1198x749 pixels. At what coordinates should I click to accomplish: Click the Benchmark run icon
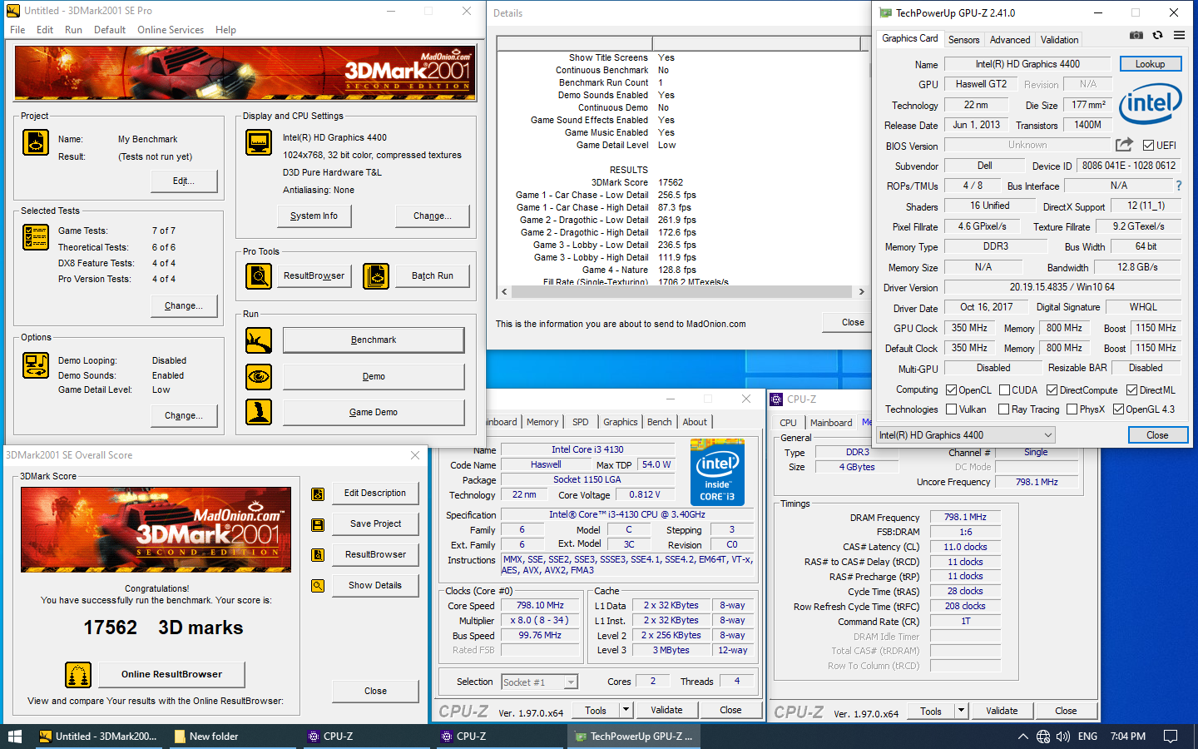259,340
